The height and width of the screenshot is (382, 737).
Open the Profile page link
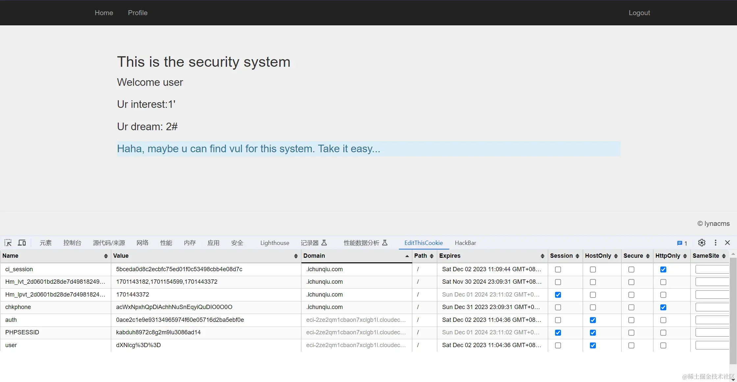pos(138,13)
